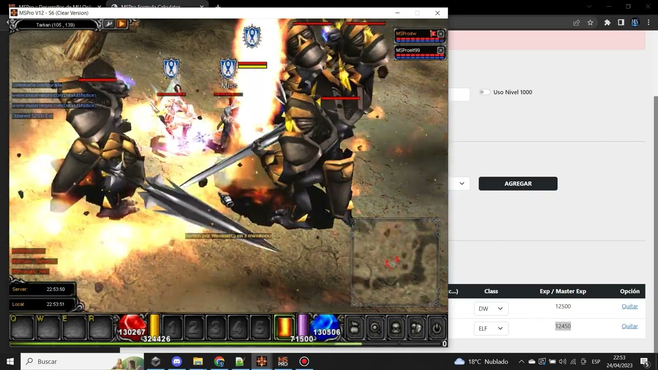The width and height of the screenshot is (658, 370).
Task: Open the wrench settings icon in game
Action: tap(108, 24)
